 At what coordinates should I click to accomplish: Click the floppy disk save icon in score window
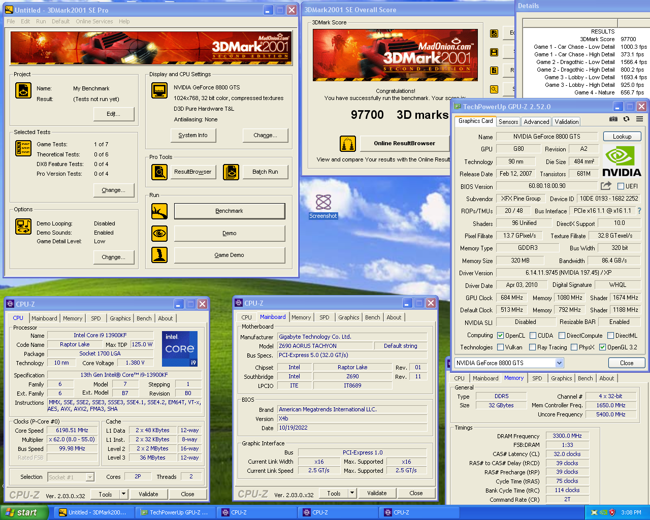[494, 52]
